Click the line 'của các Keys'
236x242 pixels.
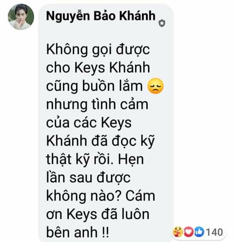pos(89,123)
